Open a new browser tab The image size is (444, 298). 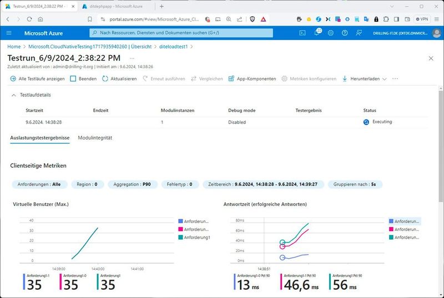[162, 6]
